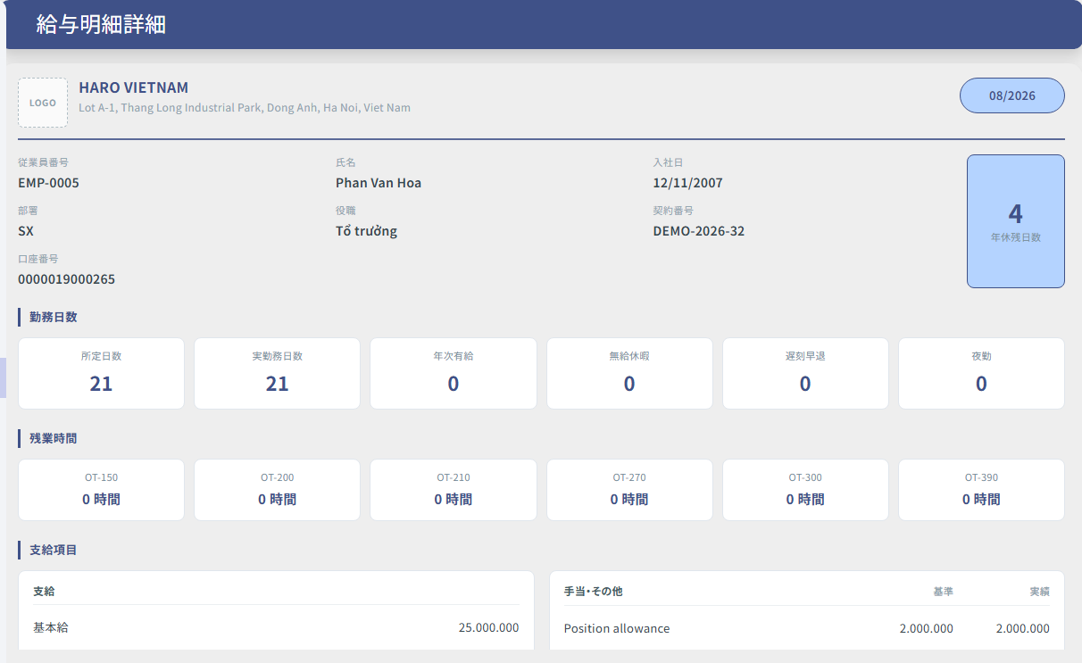The height and width of the screenshot is (663, 1082).
Task: Select the 基準 column header
Action: tap(943, 592)
